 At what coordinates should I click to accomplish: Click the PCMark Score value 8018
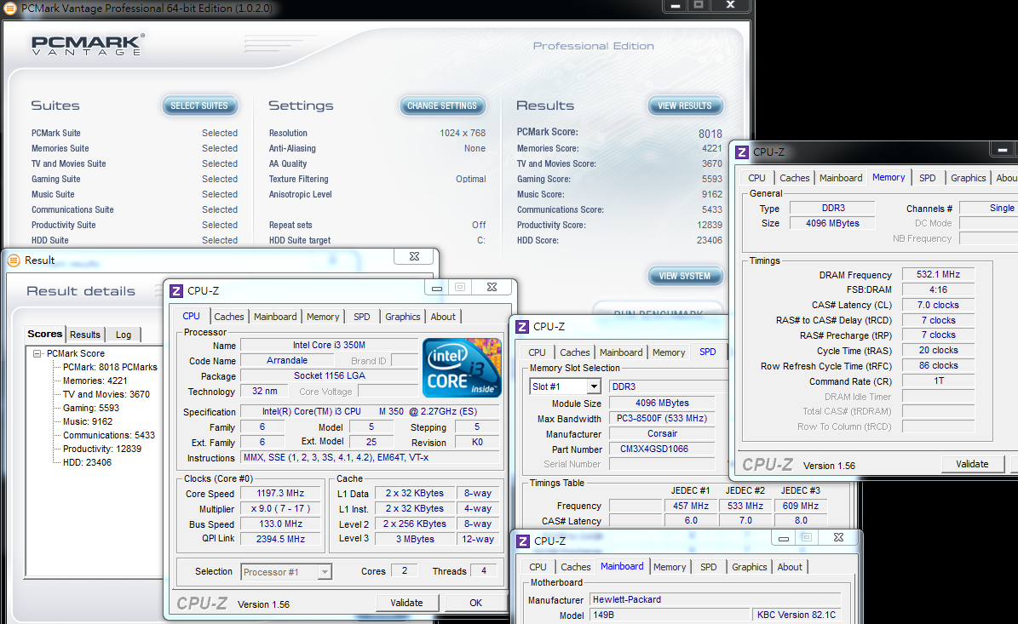710,134
